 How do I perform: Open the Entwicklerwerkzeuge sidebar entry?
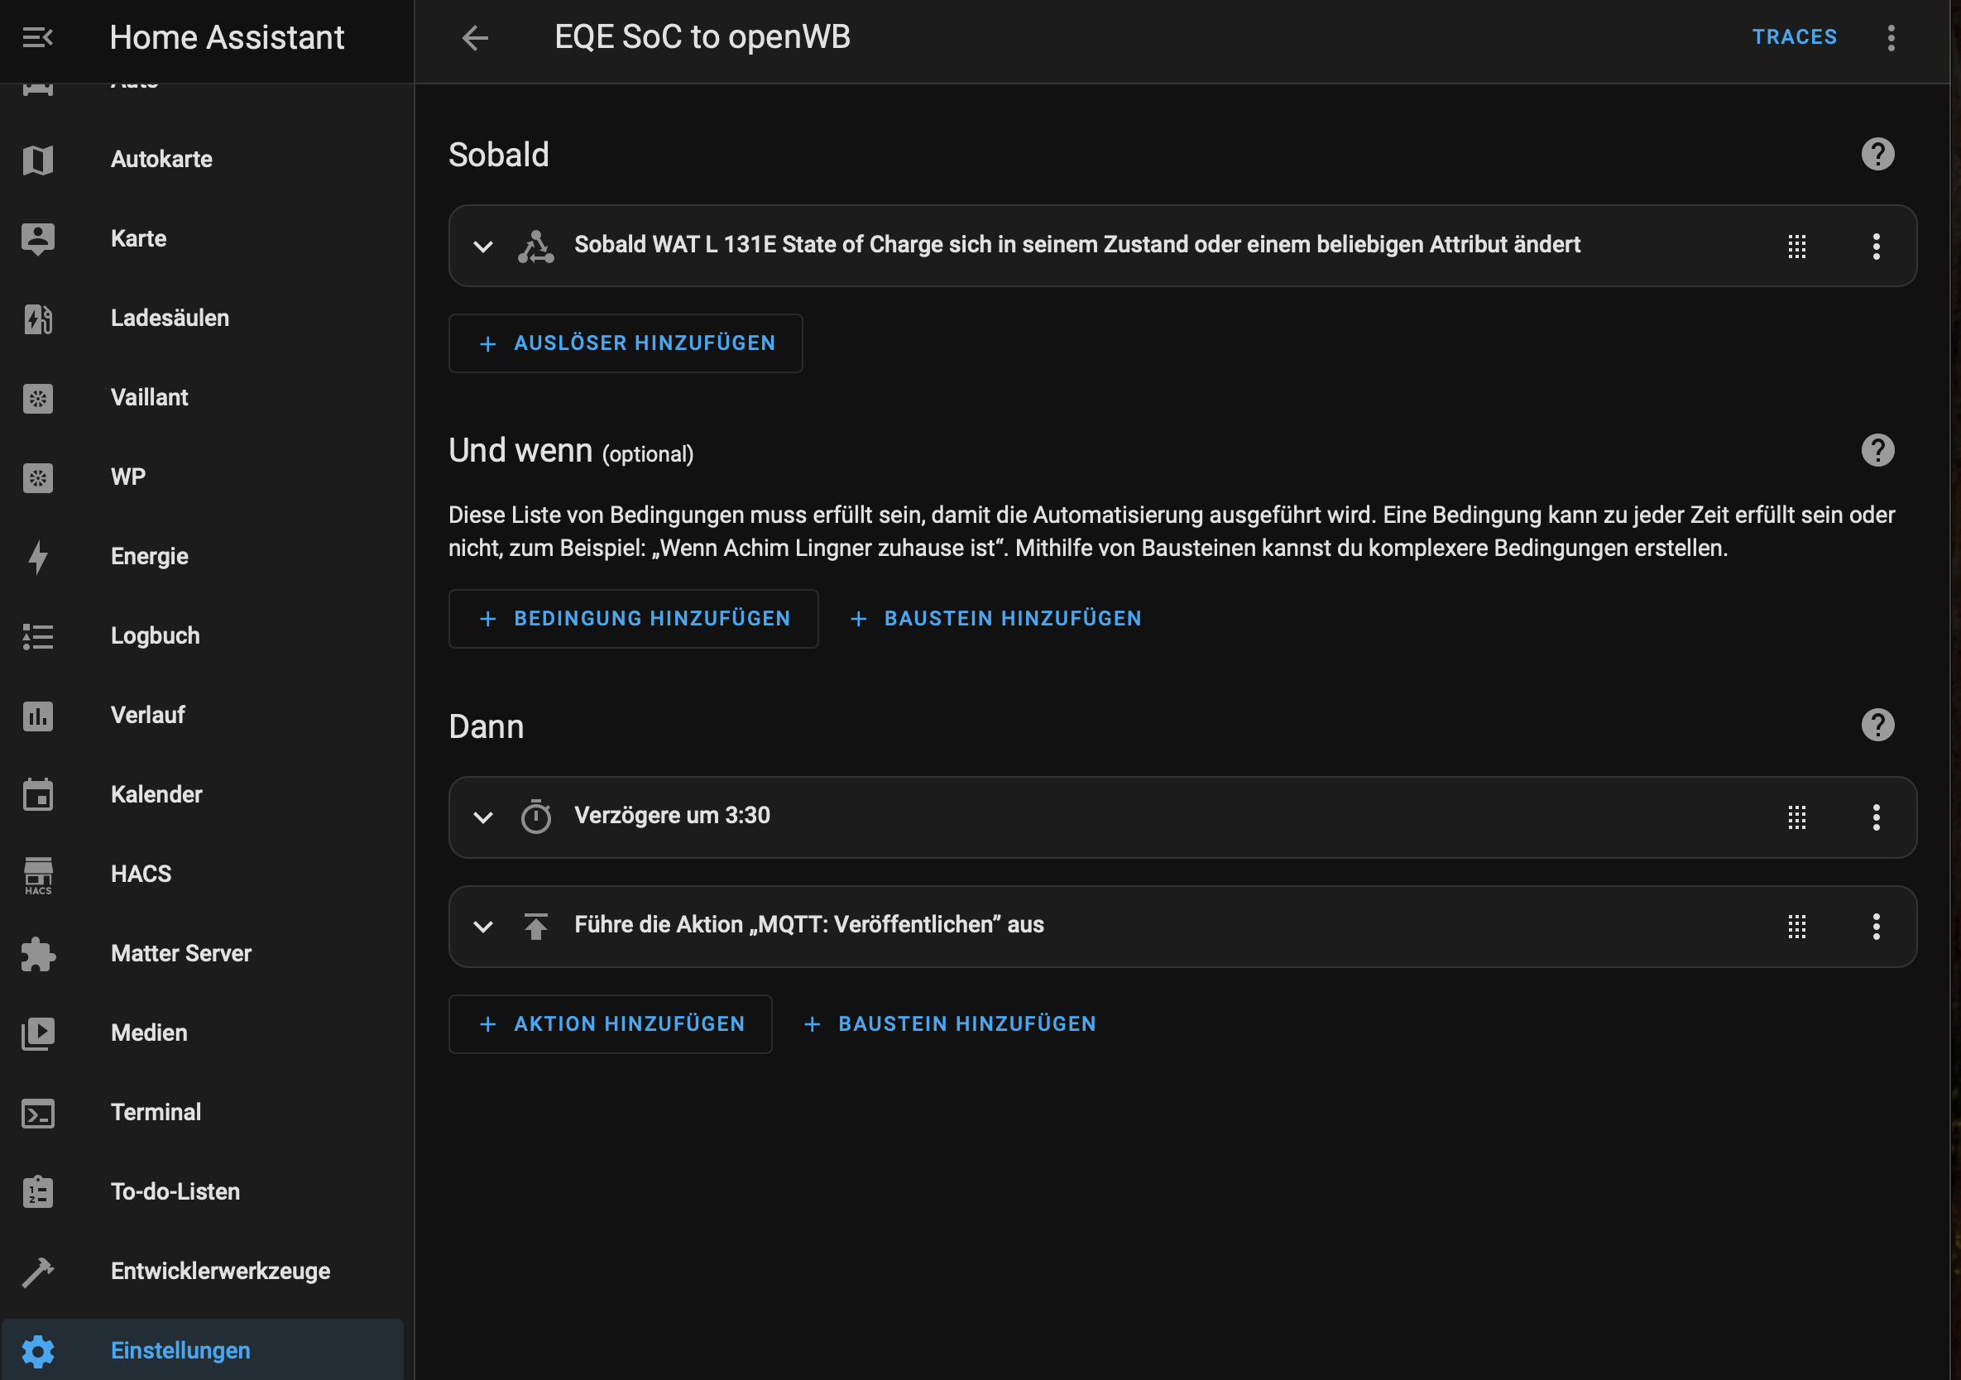point(219,1271)
